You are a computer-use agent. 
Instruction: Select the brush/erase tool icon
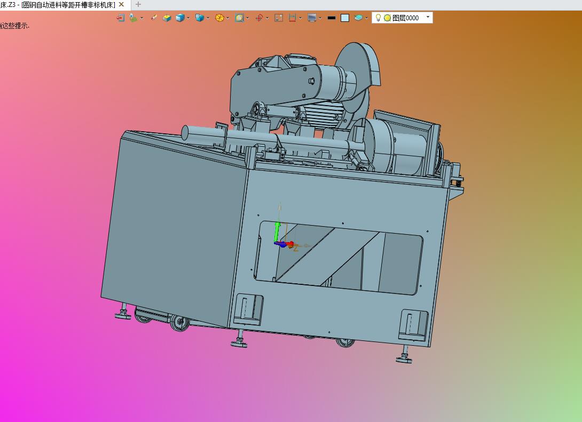coord(154,18)
